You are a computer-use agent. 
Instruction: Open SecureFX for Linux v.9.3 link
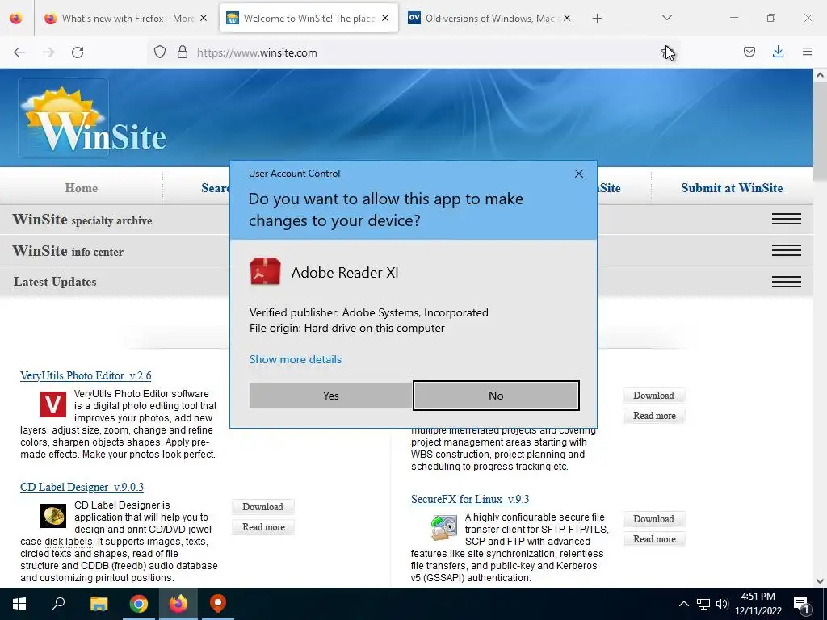point(470,499)
